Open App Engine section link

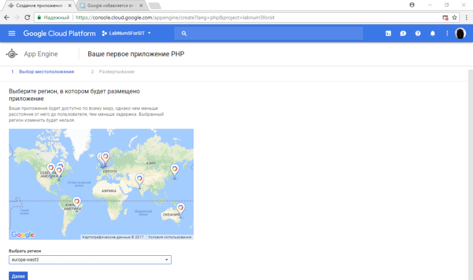pyautogui.click(x=41, y=54)
